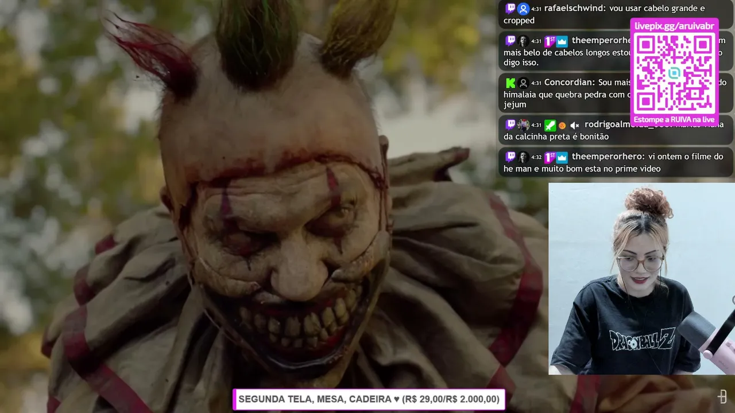
Task: Click the 'SEGUNDA TELA, MESA, CADEIRA' donation goal bar
Action: pos(369,399)
